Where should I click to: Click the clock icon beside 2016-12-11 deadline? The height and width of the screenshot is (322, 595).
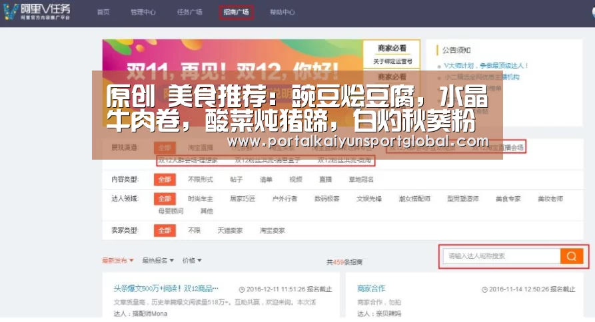click(242, 289)
